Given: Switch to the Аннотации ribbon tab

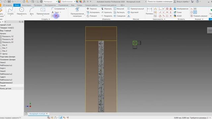Looking at the screenshot, I should click(x=26, y=5).
